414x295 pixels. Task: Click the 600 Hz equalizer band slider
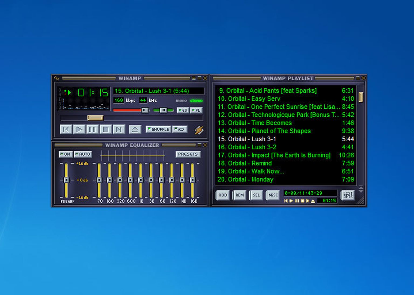[x=130, y=180]
